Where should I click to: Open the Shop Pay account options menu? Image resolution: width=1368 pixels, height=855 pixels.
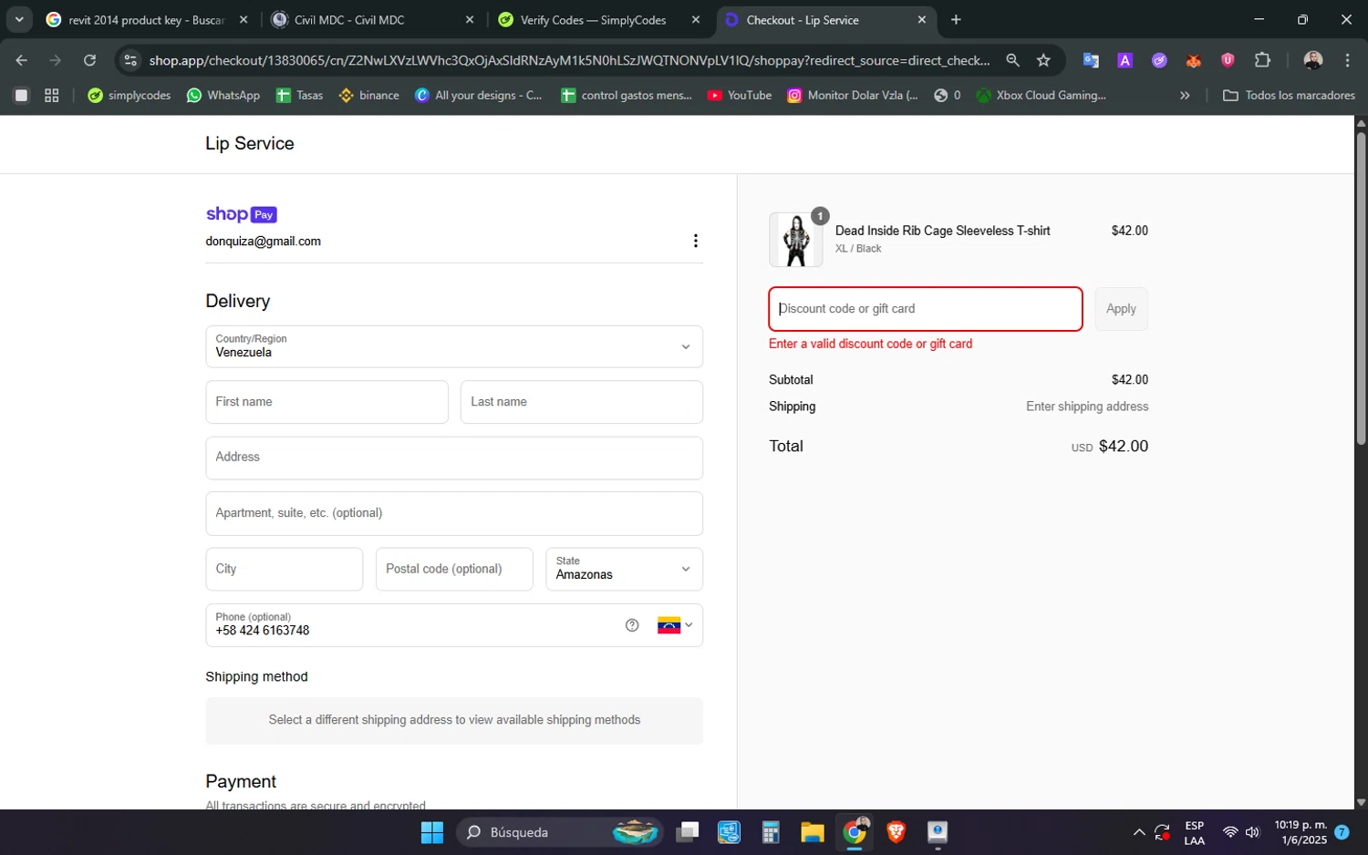click(696, 241)
